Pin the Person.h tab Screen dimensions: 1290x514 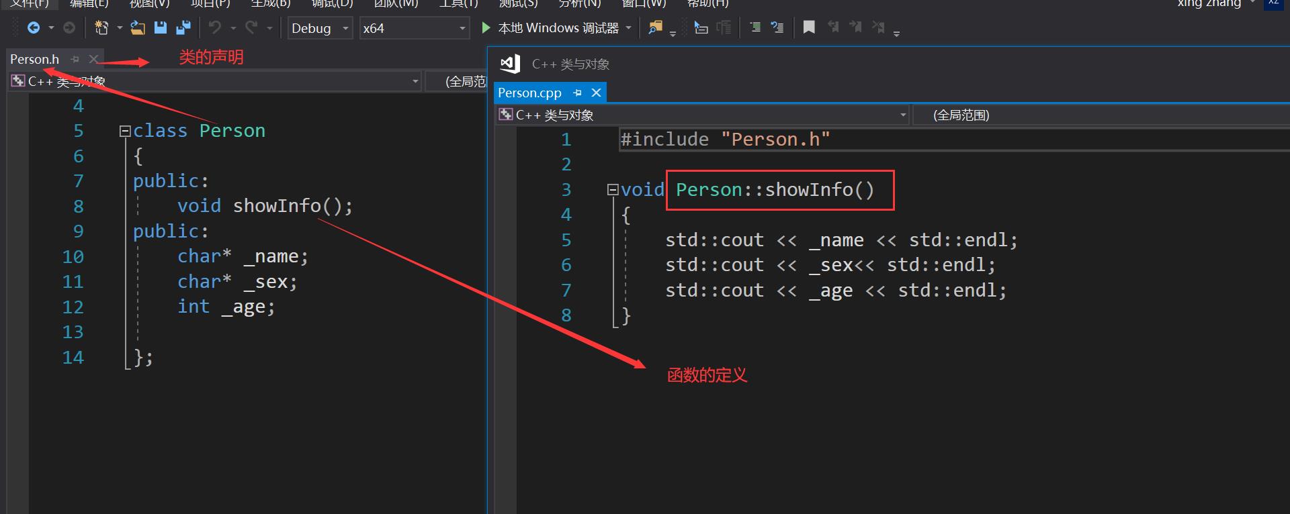75,59
